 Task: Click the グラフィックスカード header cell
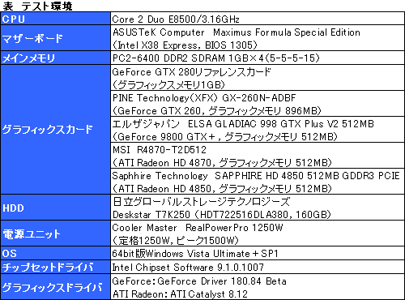point(56,129)
